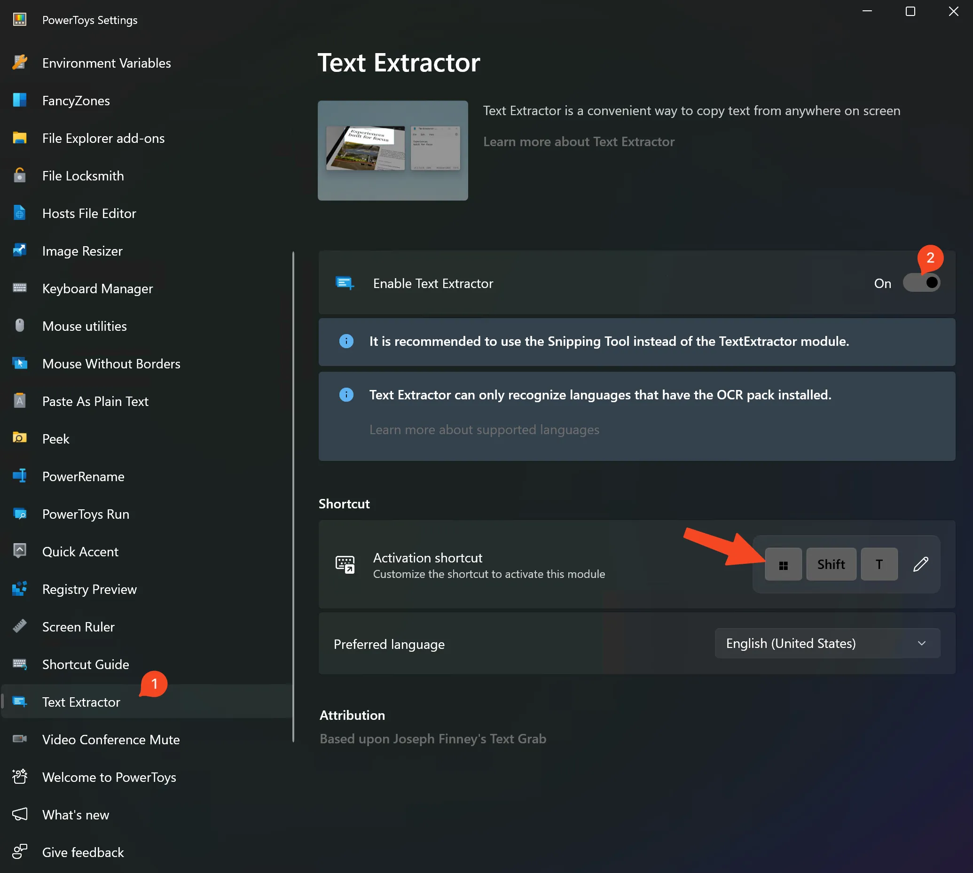
Task: Click the T key in activation shortcut
Action: [x=879, y=565]
